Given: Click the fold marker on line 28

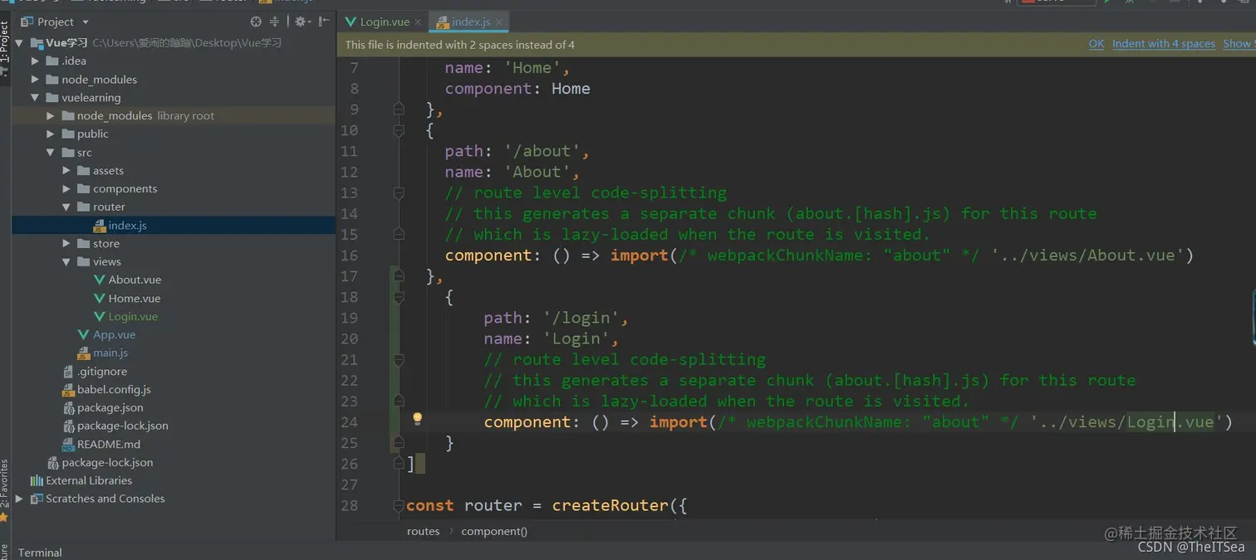Looking at the screenshot, I should tap(398, 505).
